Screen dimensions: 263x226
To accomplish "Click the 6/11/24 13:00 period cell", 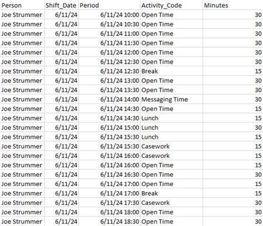I will click(x=109, y=80).
